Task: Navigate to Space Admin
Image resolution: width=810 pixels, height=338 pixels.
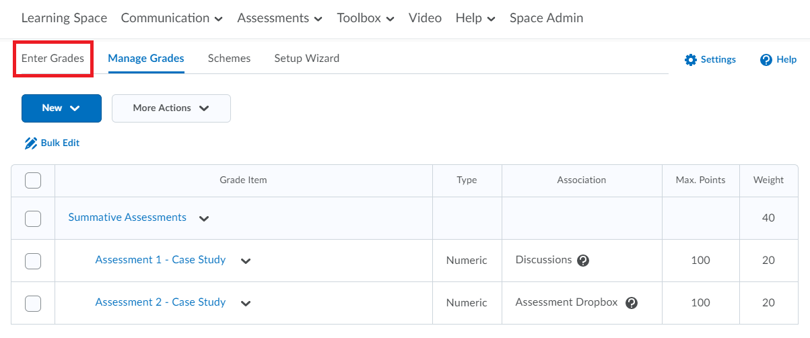Action: pos(546,18)
